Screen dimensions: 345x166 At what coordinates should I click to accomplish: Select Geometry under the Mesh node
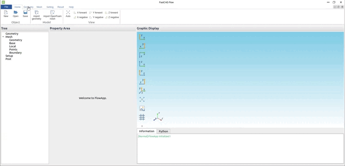pyautogui.click(x=16, y=40)
